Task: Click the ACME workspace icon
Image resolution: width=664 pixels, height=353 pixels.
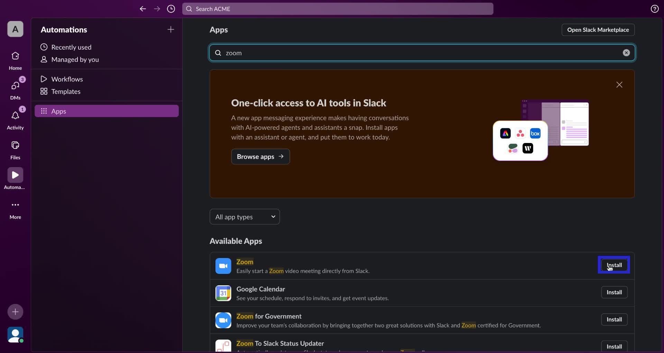Action: click(x=15, y=29)
